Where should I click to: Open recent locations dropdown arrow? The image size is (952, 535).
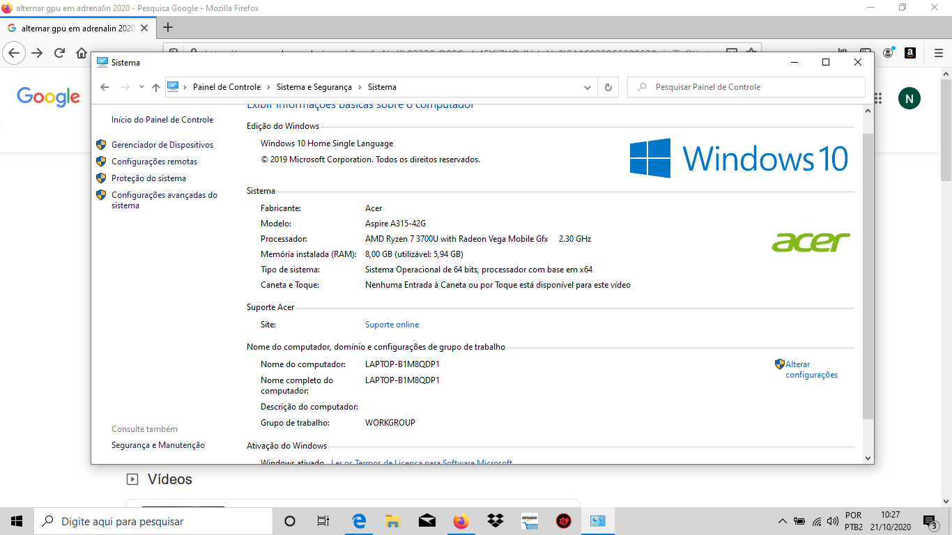[x=141, y=87]
